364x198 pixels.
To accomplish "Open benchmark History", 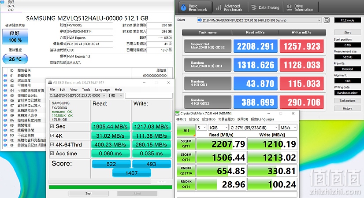I will tap(347, 109).
